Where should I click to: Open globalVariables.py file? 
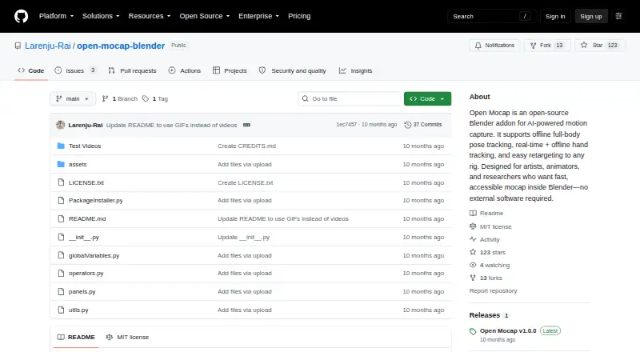click(94, 256)
